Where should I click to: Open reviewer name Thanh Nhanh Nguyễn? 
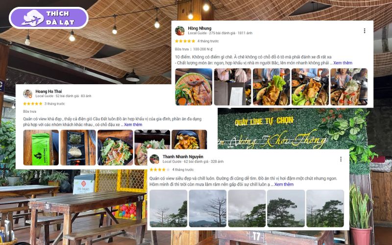click(183, 157)
